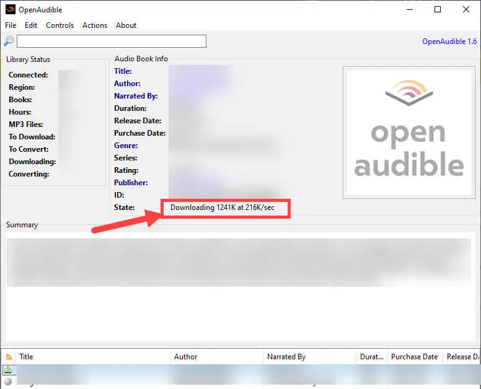Open the Actions menu
The image size is (481, 389).
(x=95, y=25)
